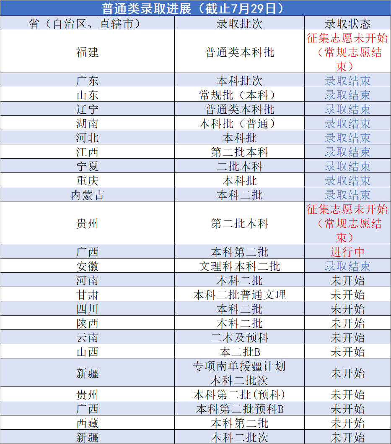Viewport: 391px width, 444px height.
Task: Select 贵州's red '征集志愿未开始' status cell
Action: (x=347, y=223)
